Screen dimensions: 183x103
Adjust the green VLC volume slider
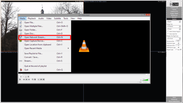tap(146, 80)
